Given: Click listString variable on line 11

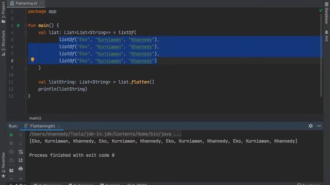Looking at the screenshot, I should coord(61,82).
